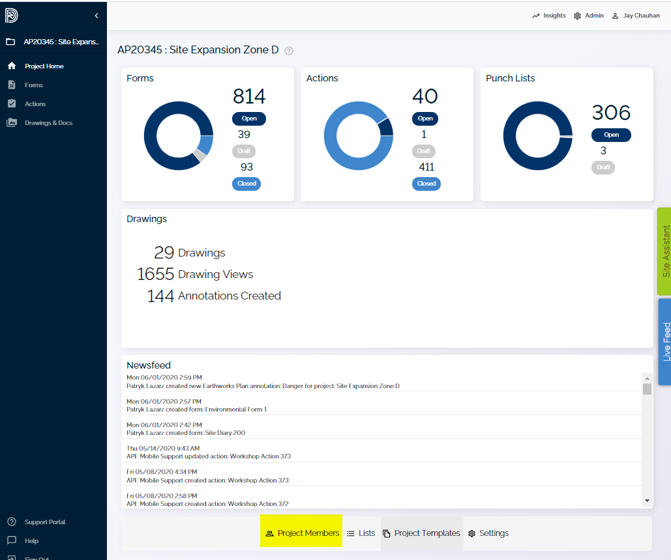Click the Open badge in the Forms card
This screenshot has width=671, height=560.
coord(249,119)
